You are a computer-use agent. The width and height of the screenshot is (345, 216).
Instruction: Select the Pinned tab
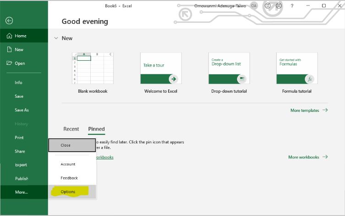[96, 129]
